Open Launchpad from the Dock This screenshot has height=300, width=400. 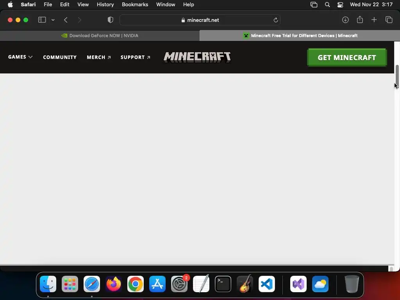[x=70, y=284]
